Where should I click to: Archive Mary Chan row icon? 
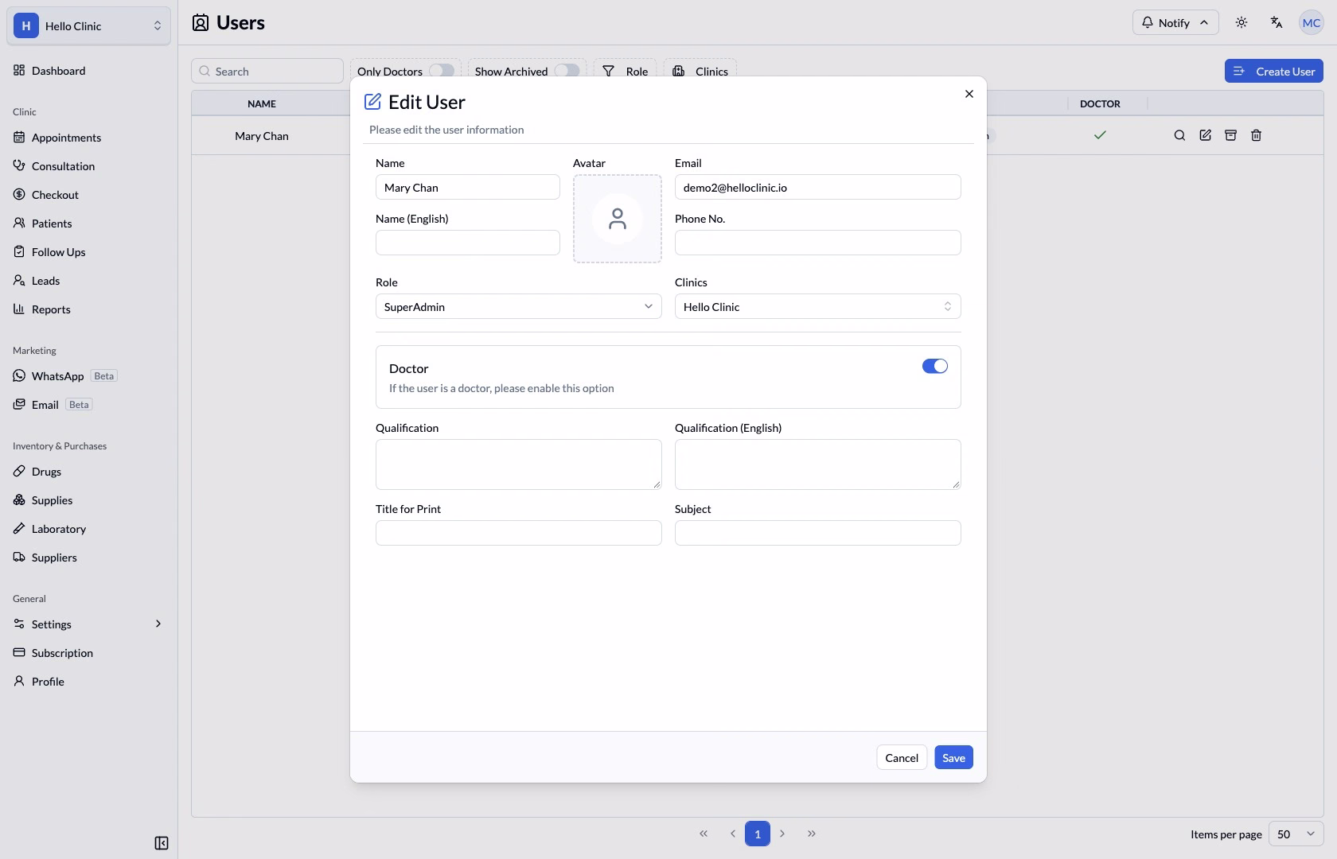tap(1231, 135)
